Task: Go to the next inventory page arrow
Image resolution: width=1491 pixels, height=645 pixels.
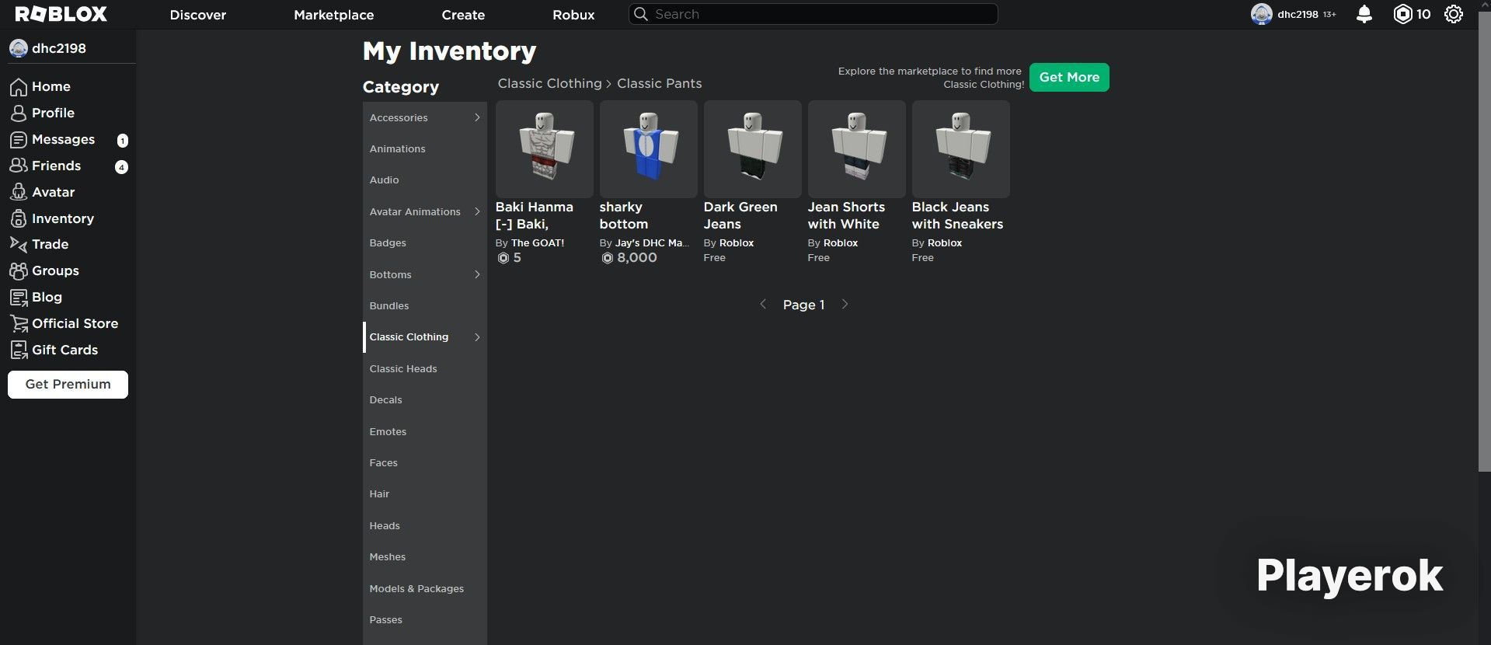Action: (845, 304)
